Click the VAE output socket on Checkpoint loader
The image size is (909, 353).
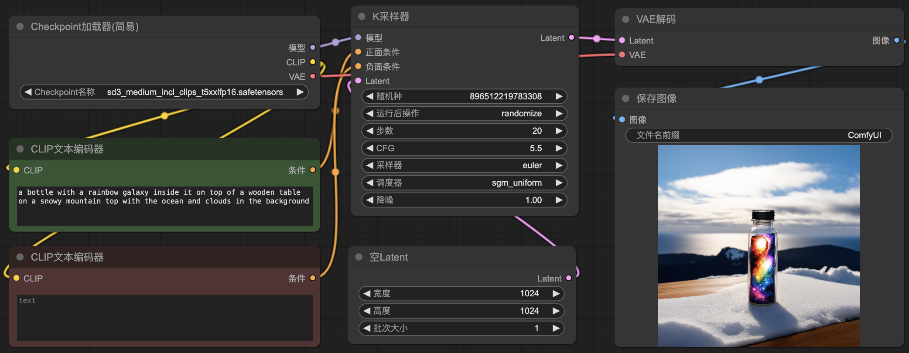coord(313,76)
